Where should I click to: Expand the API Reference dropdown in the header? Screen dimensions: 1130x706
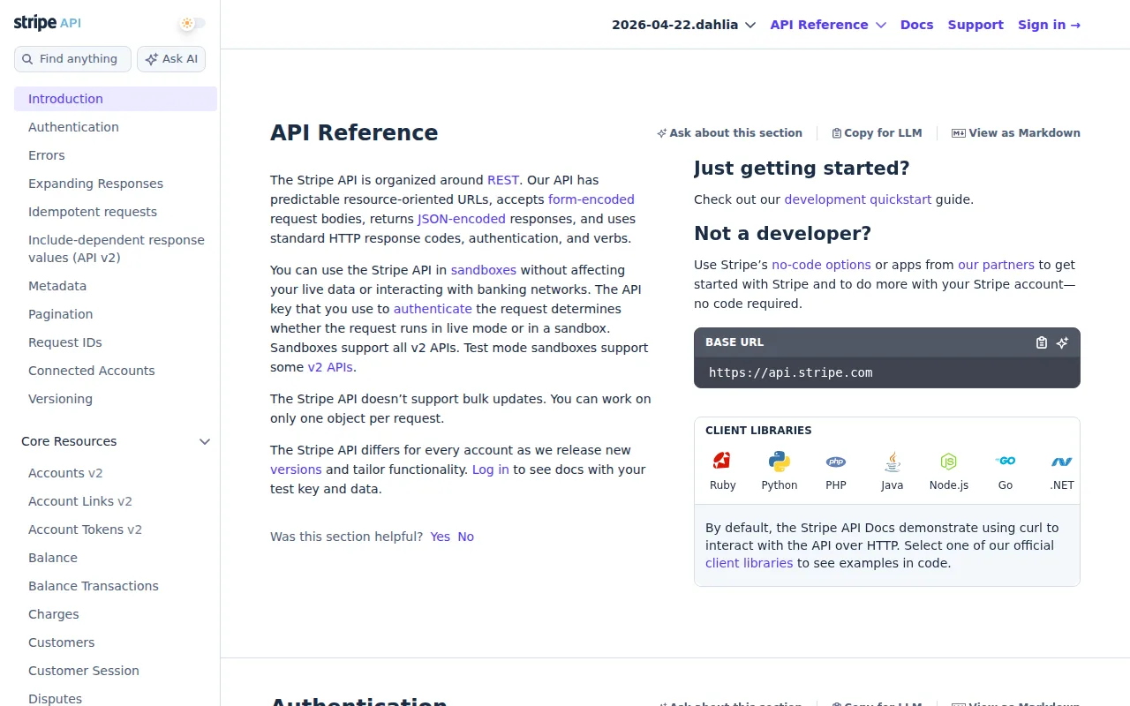[x=826, y=25]
